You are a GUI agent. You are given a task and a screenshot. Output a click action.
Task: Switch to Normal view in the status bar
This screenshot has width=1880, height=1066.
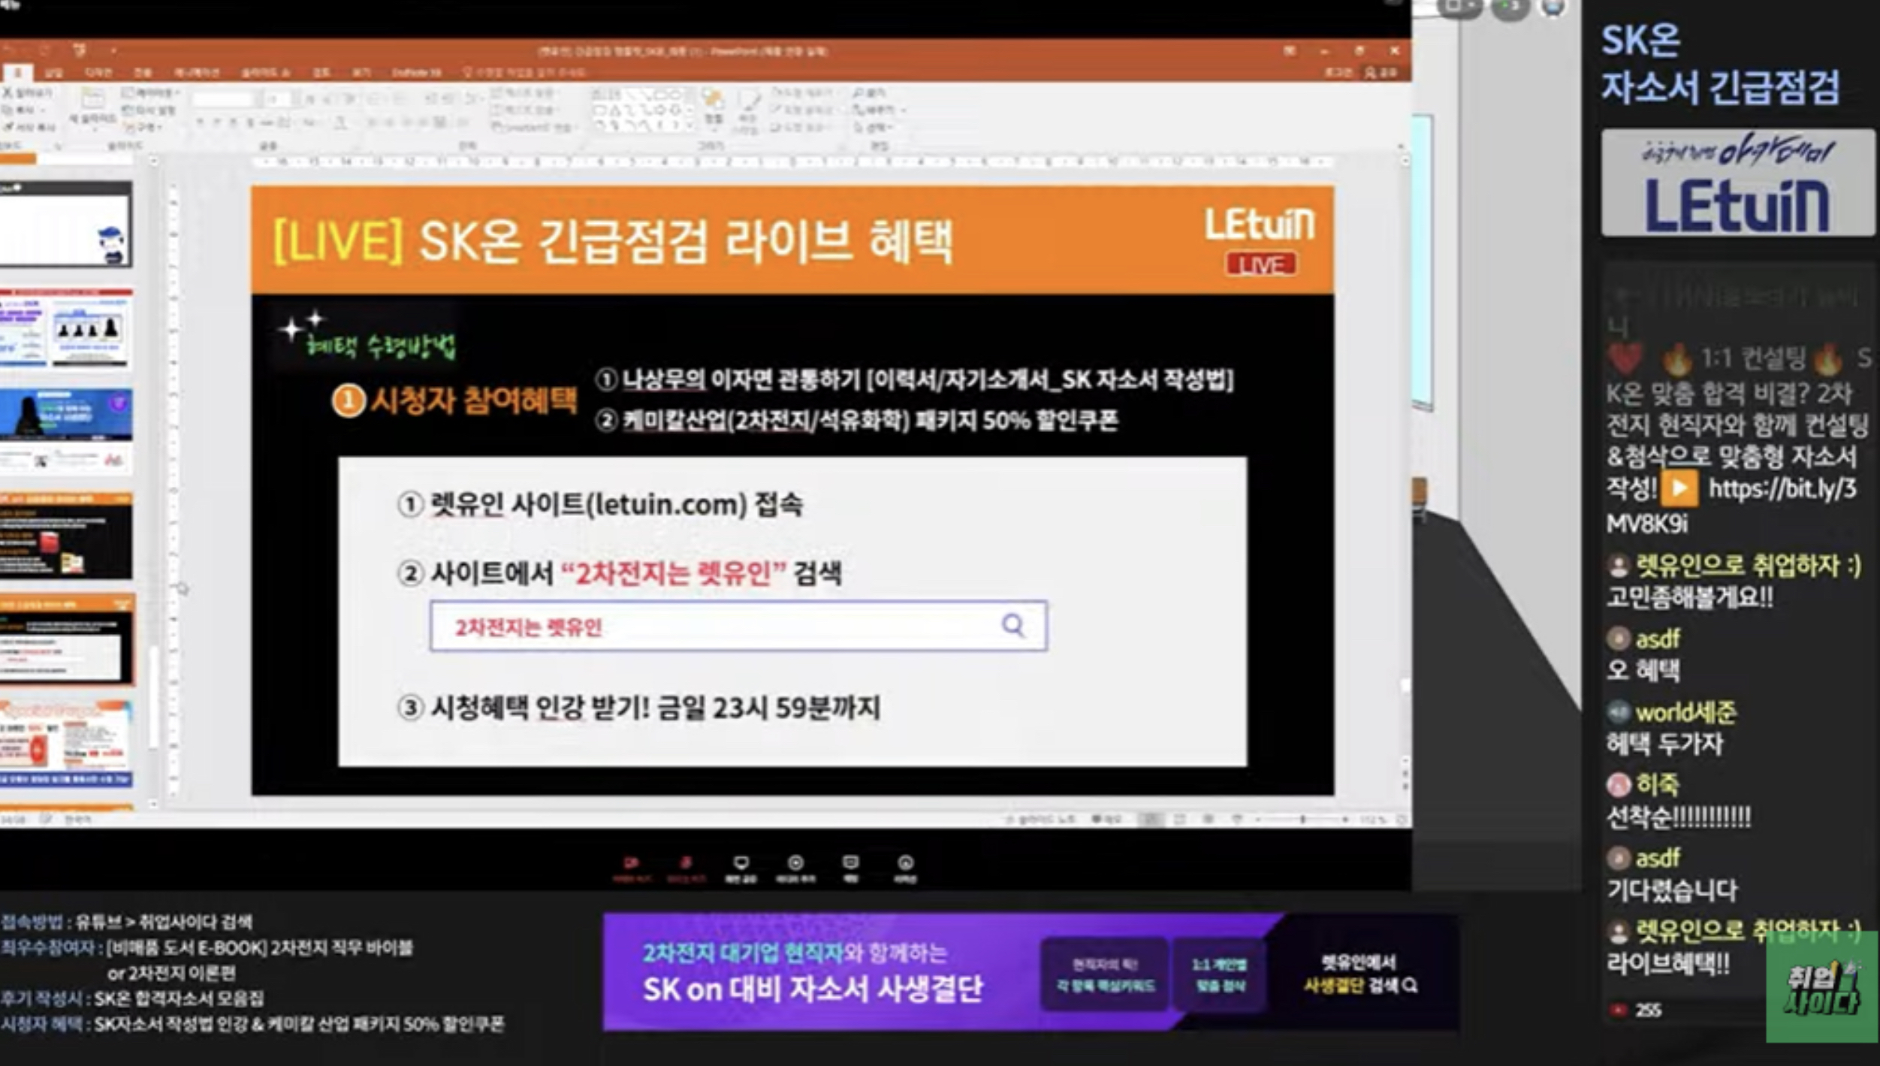(1149, 820)
